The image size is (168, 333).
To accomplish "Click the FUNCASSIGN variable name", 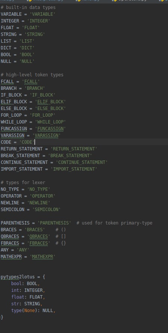I will (x=14, y=129).
